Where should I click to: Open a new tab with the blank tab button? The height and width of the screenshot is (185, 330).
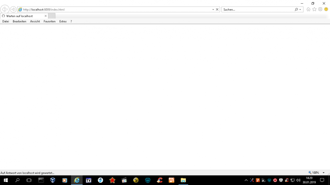coord(52,16)
